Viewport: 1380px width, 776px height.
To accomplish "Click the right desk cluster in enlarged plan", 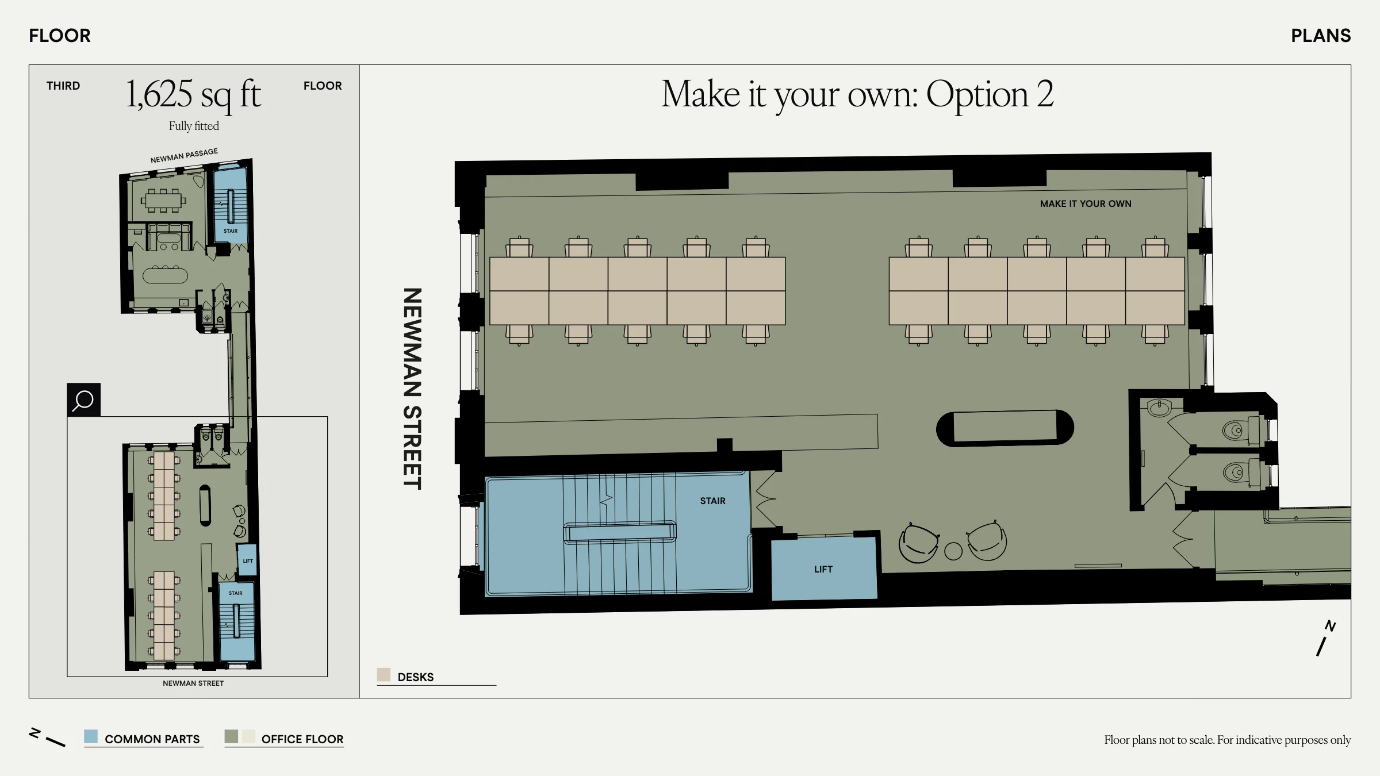I will (1037, 291).
